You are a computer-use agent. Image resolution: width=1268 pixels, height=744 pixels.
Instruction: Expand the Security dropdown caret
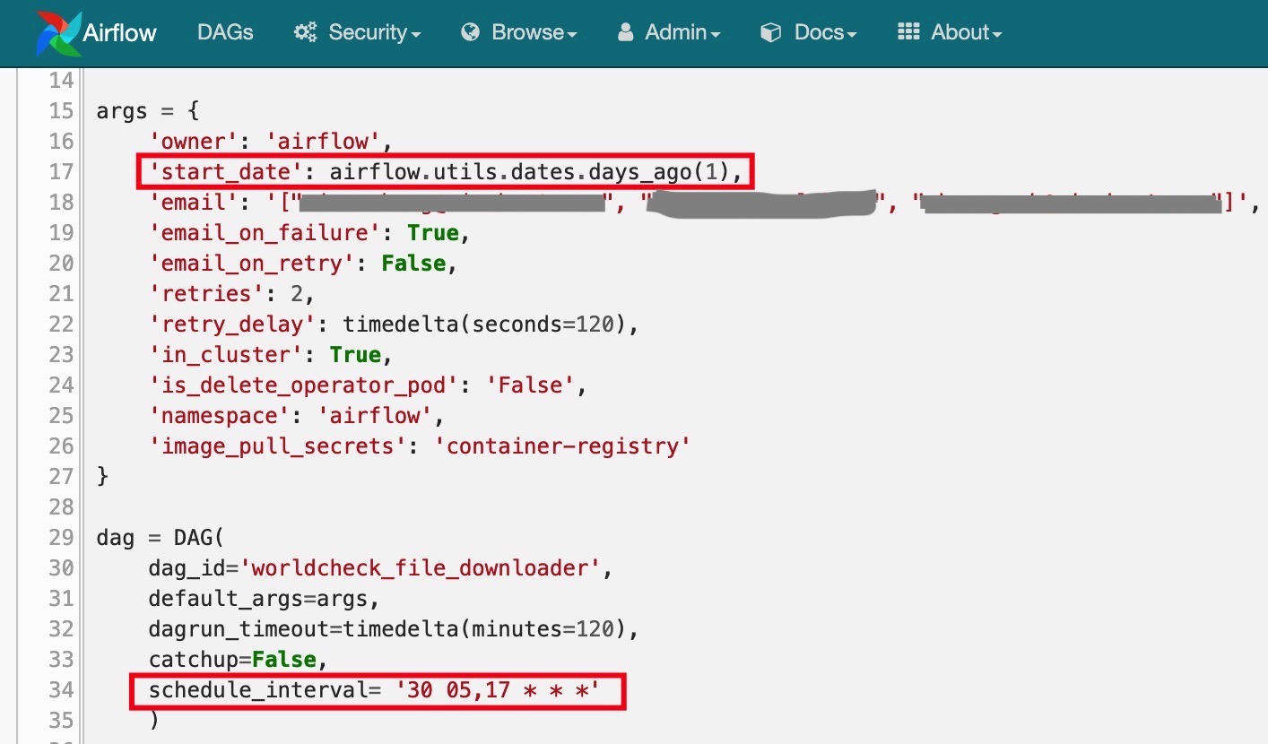click(416, 35)
